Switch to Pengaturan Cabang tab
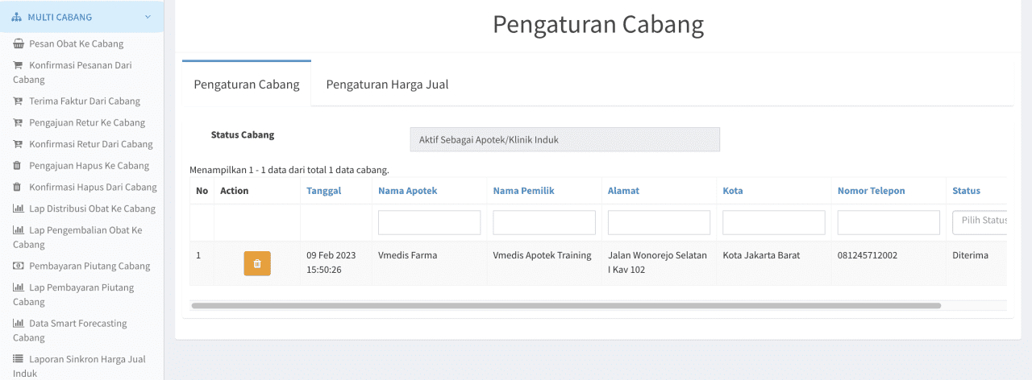This screenshot has width=1032, height=380. tap(247, 84)
